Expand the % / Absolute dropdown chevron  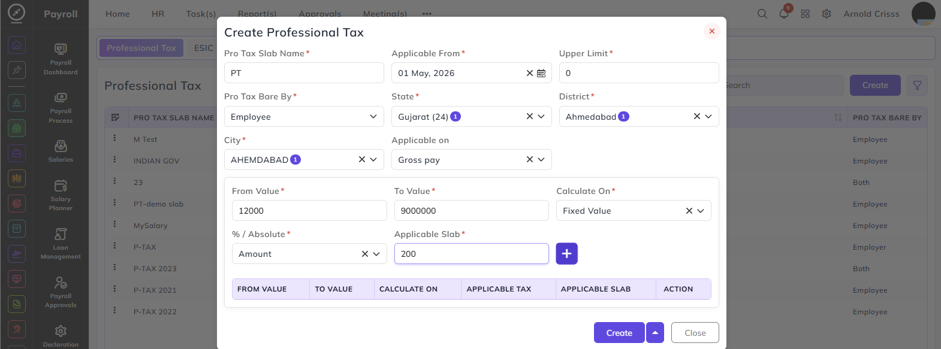[x=376, y=254]
